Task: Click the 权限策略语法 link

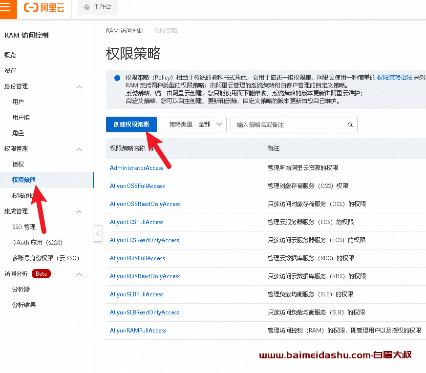Action: [394, 78]
